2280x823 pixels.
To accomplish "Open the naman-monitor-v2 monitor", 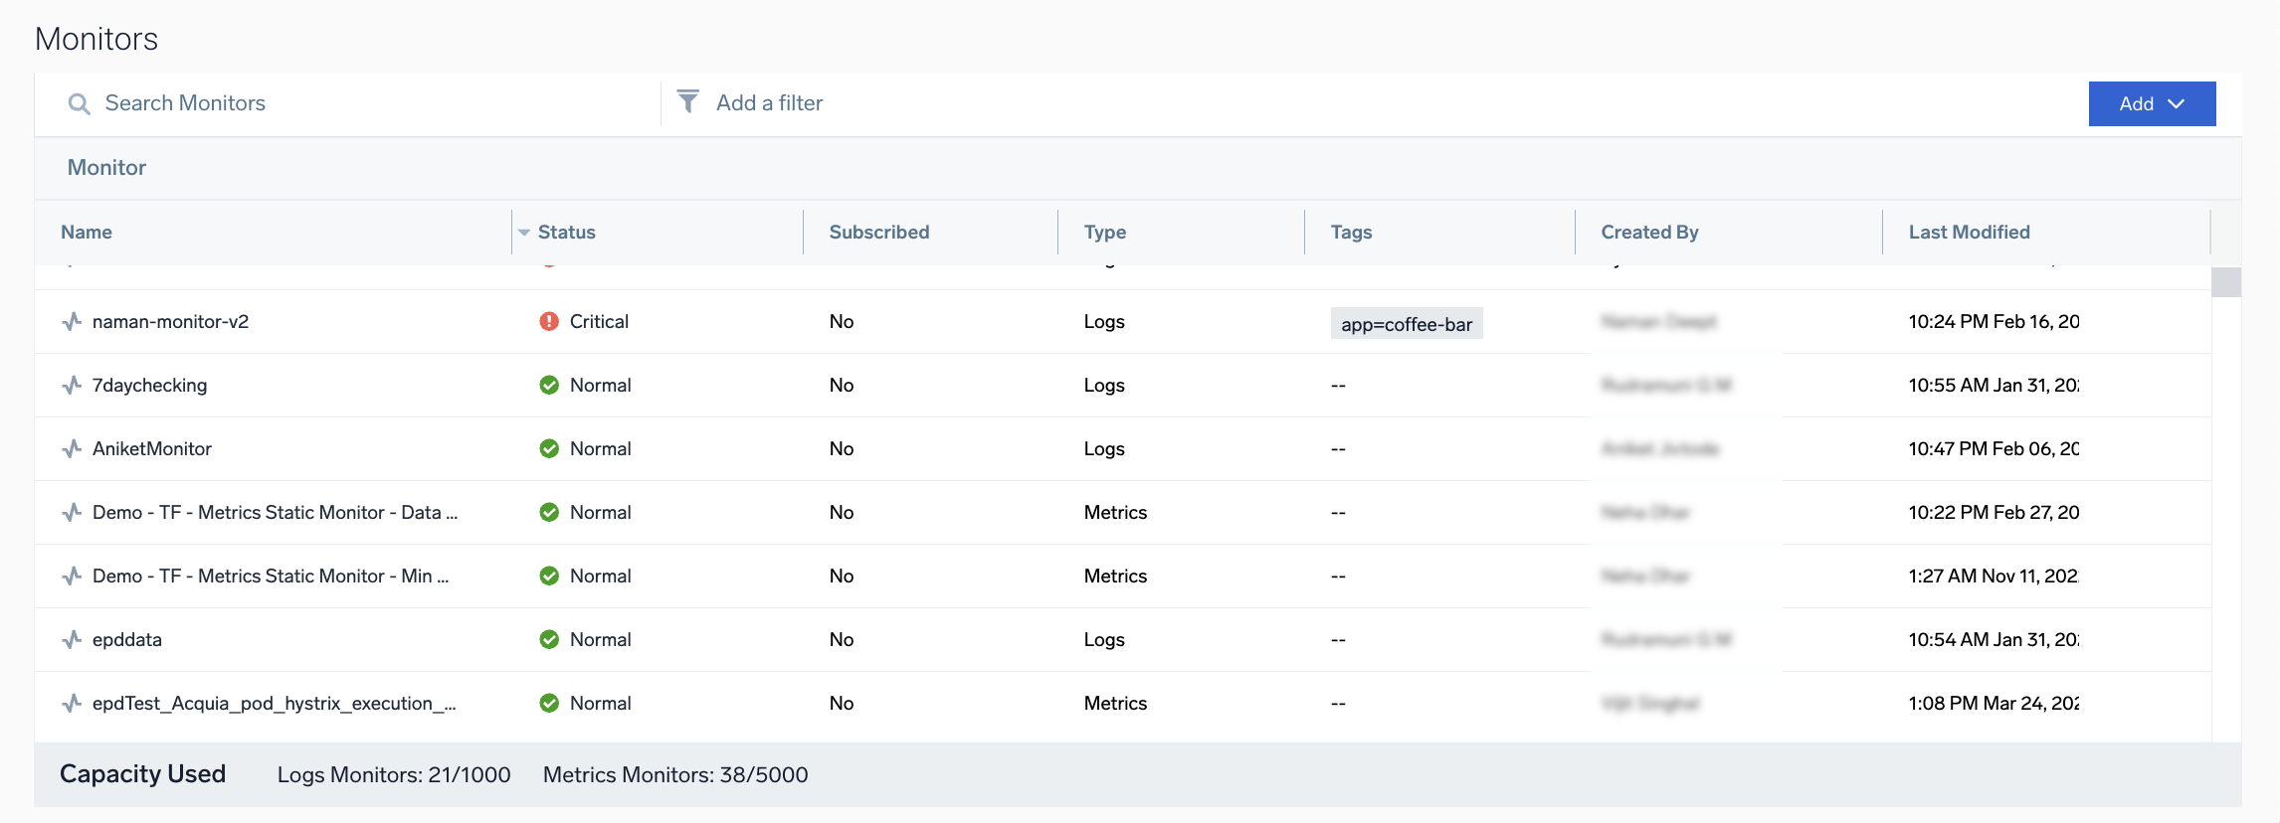I will coord(170,321).
